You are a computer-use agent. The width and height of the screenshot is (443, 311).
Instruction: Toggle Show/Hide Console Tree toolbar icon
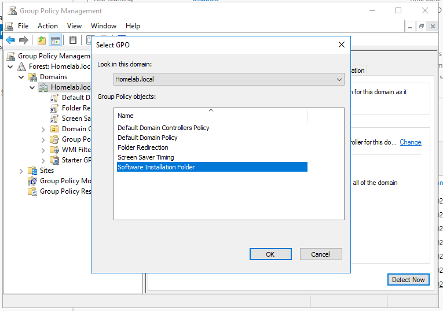pos(56,40)
